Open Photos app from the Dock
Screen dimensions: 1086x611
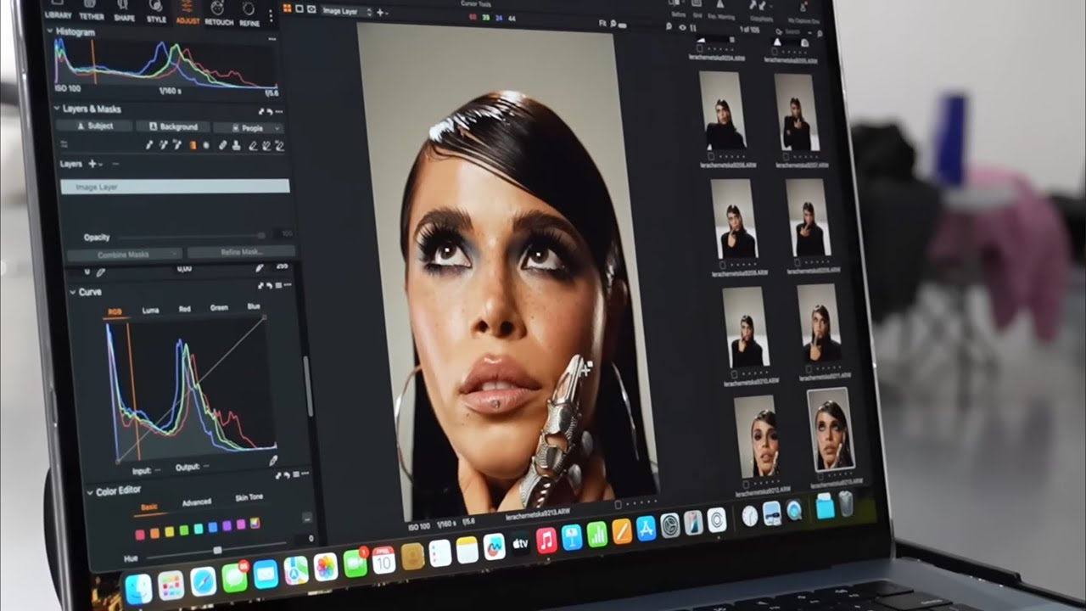(x=326, y=567)
